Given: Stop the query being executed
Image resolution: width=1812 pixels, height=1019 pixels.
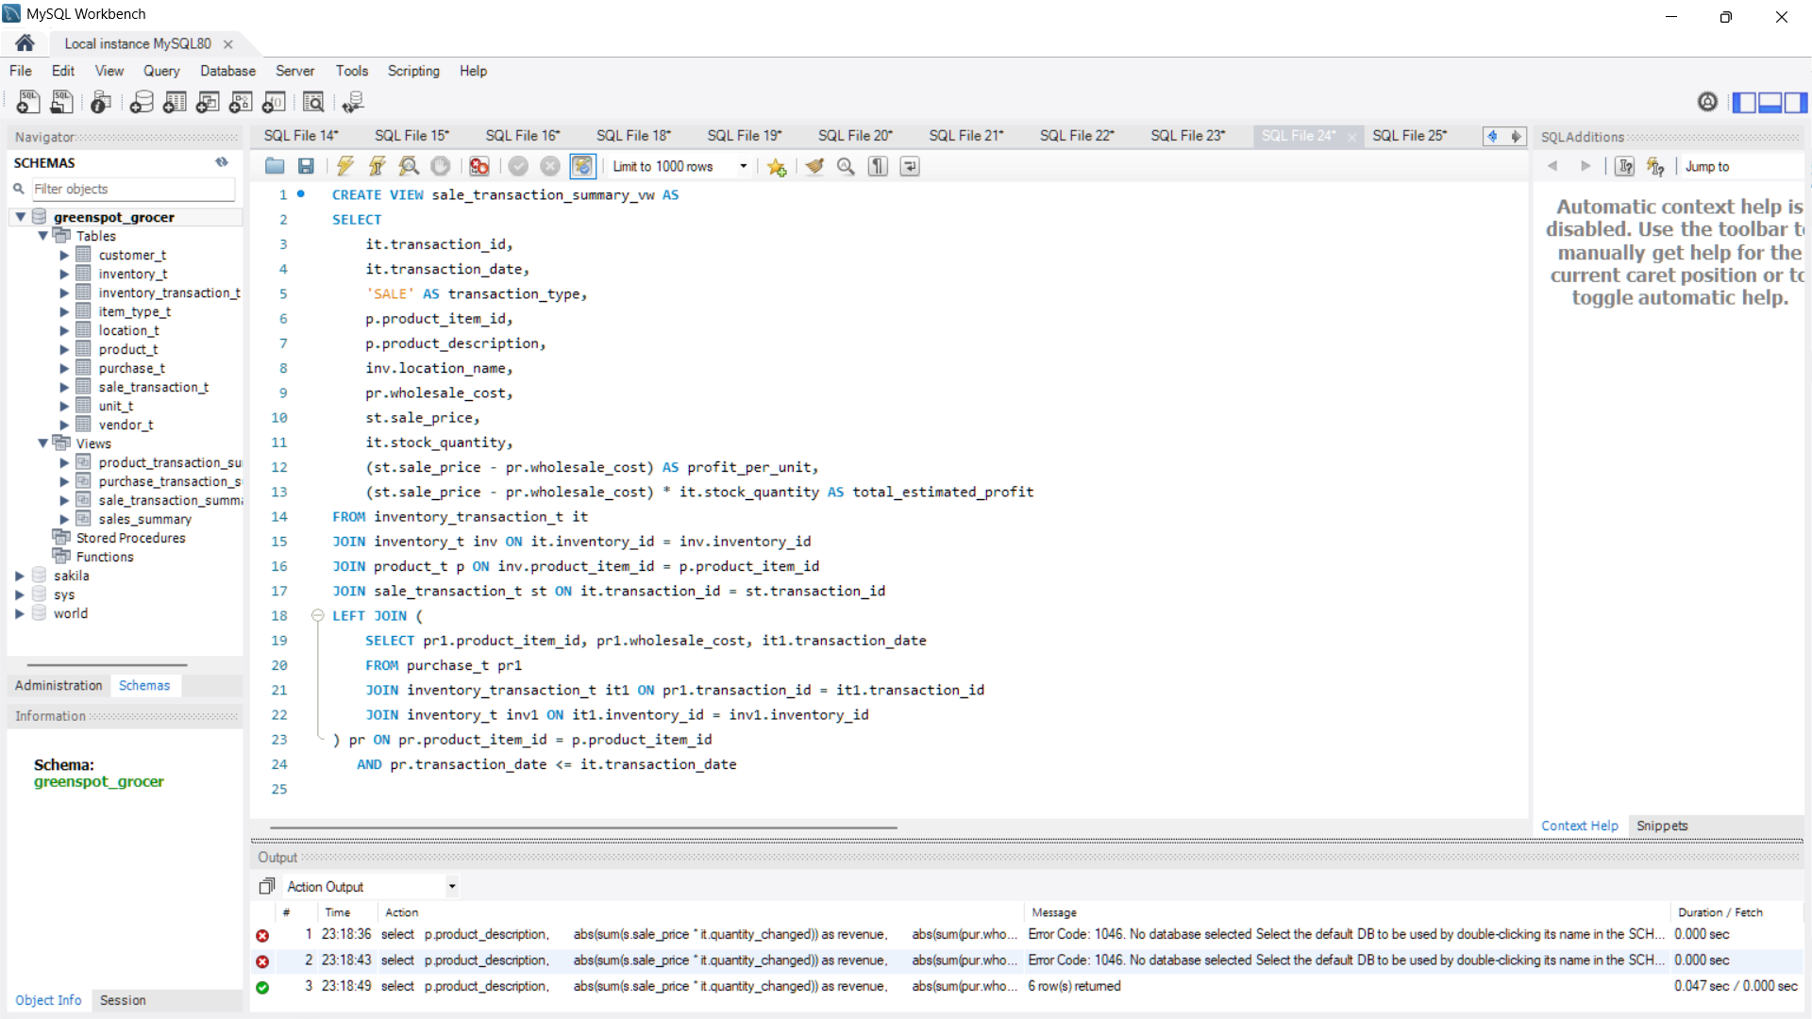Looking at the screenshot, I should click(x=440, y=166).
